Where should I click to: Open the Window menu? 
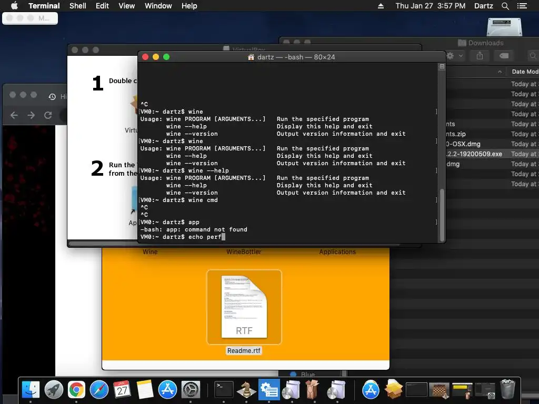click(x=158, y=6)
